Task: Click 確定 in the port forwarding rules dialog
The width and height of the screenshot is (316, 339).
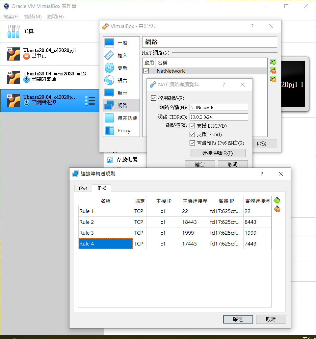Action: (x=238, y=319)
